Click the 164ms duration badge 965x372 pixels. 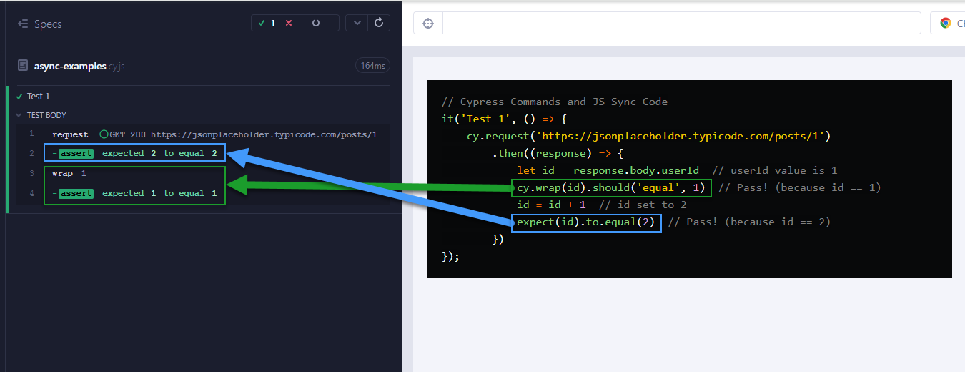pyautogui.click(x=372, y=66)
